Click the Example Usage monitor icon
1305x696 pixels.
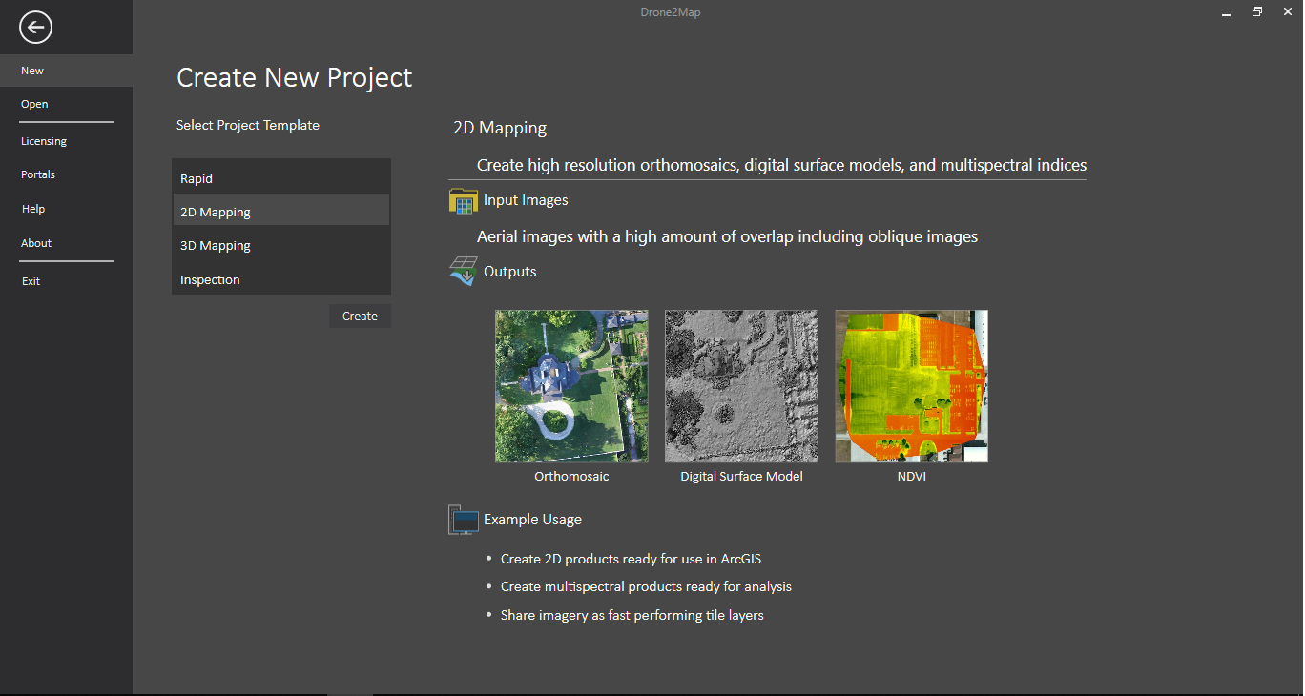(x=463, y=520)
